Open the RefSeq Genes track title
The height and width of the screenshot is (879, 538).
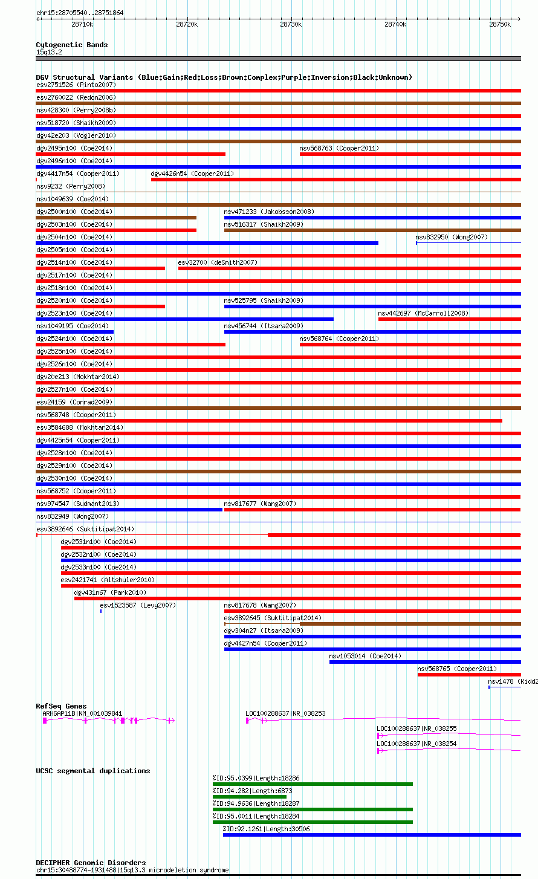click(61, 706)
